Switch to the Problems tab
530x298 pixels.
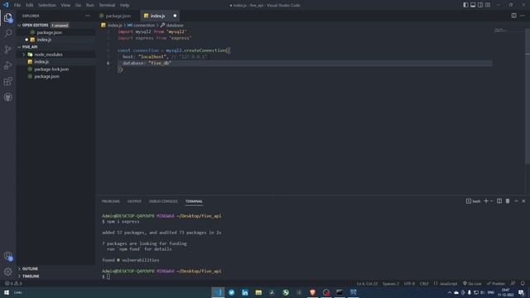pos(110,201)
